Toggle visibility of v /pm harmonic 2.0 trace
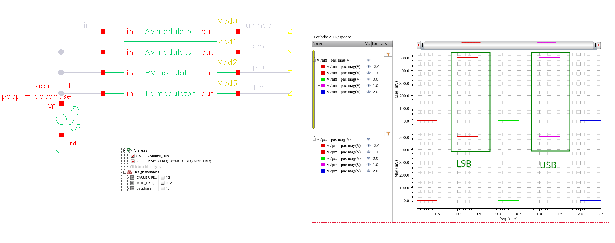This screenshot has height=243, width=615. click(369, 171)
